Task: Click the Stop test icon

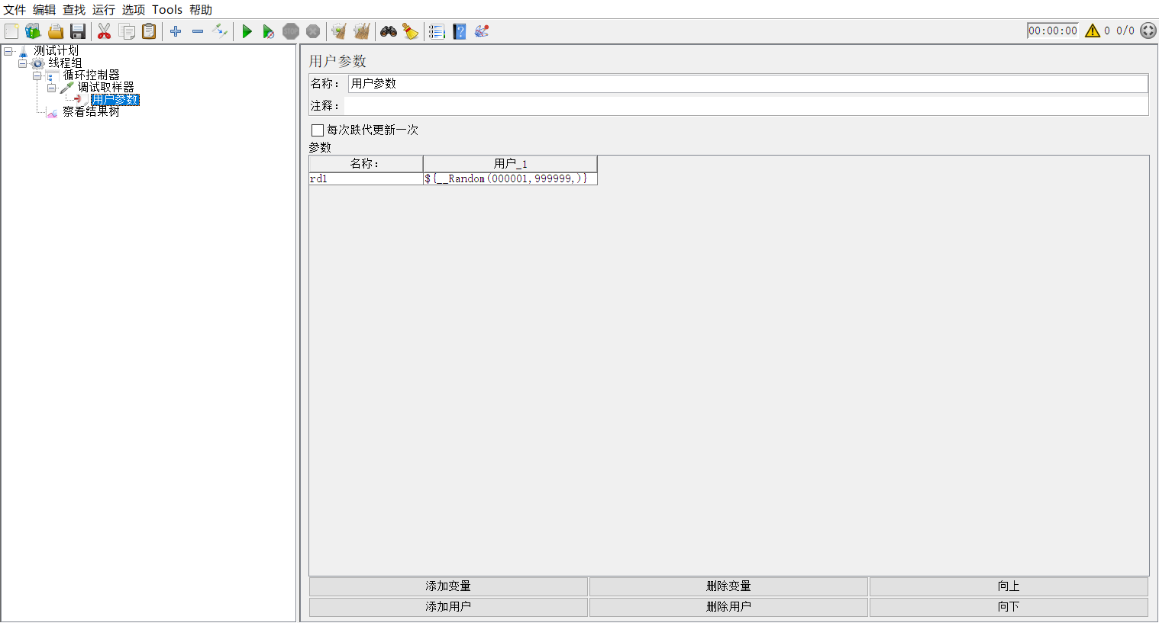Action: coord(291,31)
